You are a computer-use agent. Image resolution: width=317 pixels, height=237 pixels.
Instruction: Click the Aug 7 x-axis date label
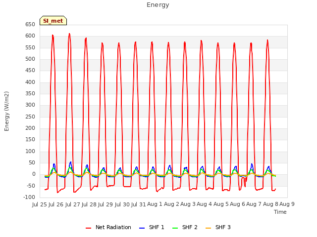coord(254,204)
